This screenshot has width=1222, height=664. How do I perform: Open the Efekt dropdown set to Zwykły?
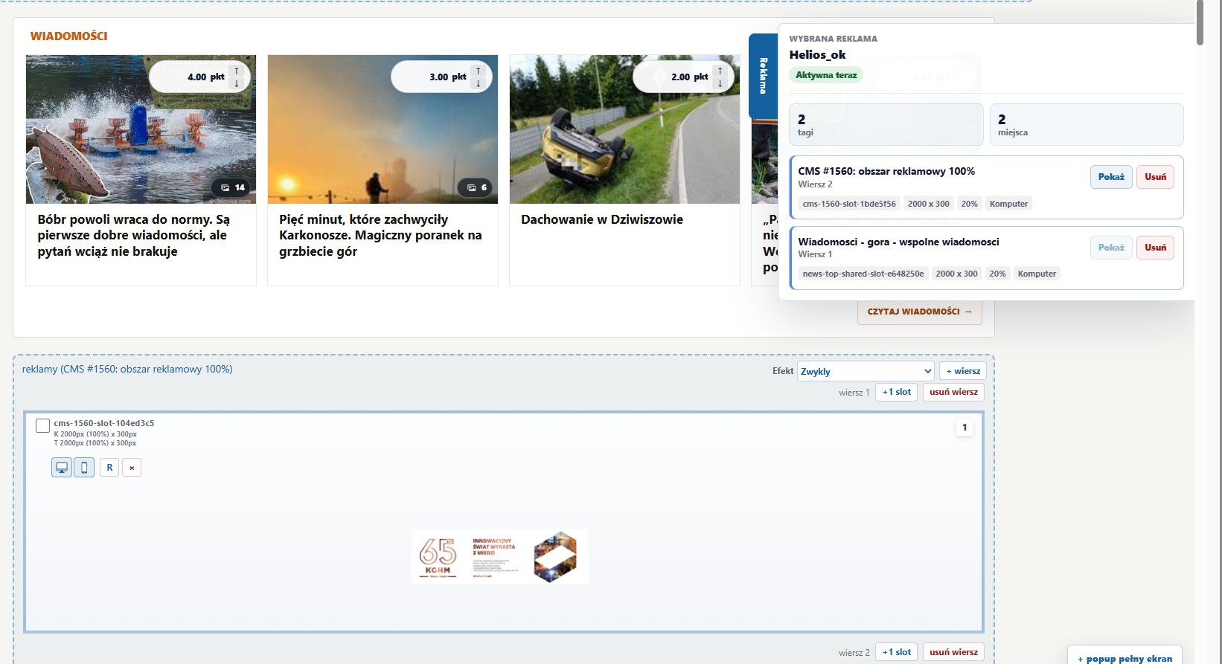866,371
